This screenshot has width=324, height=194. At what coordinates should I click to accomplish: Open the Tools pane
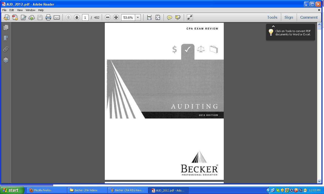[x=272, y=17]
